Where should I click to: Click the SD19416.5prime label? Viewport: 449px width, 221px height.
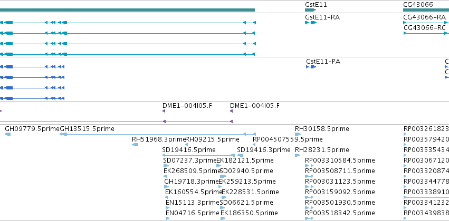[x=189, y=150]
